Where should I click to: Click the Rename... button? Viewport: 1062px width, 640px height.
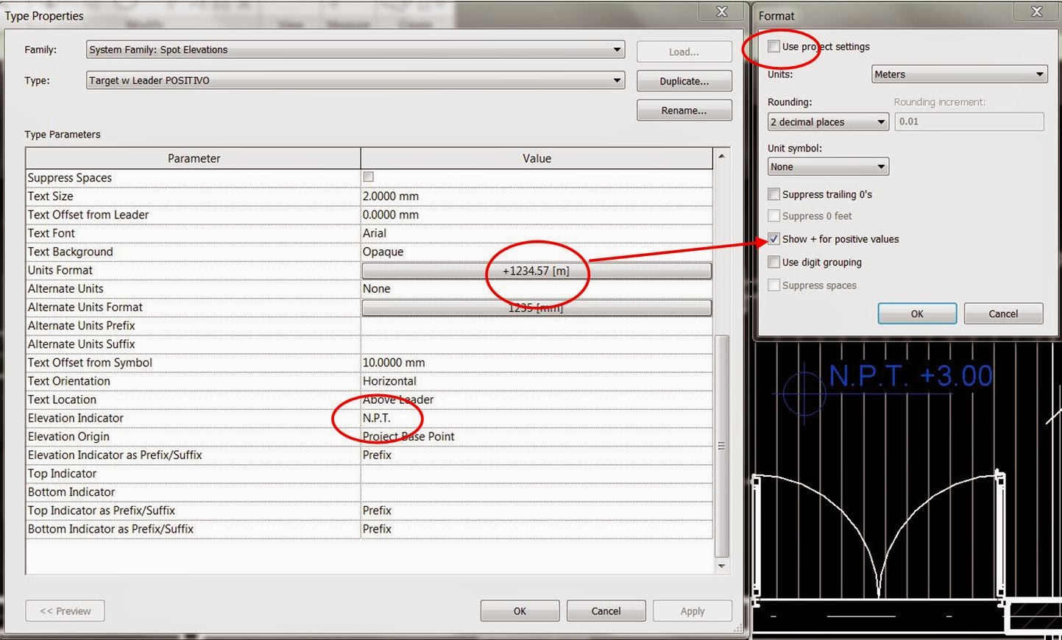[x=684, y=110]
